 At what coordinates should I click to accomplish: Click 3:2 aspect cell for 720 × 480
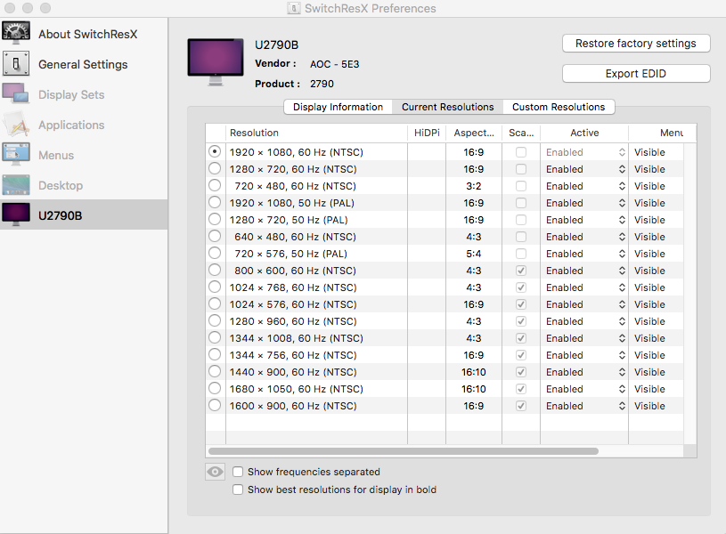474,186
